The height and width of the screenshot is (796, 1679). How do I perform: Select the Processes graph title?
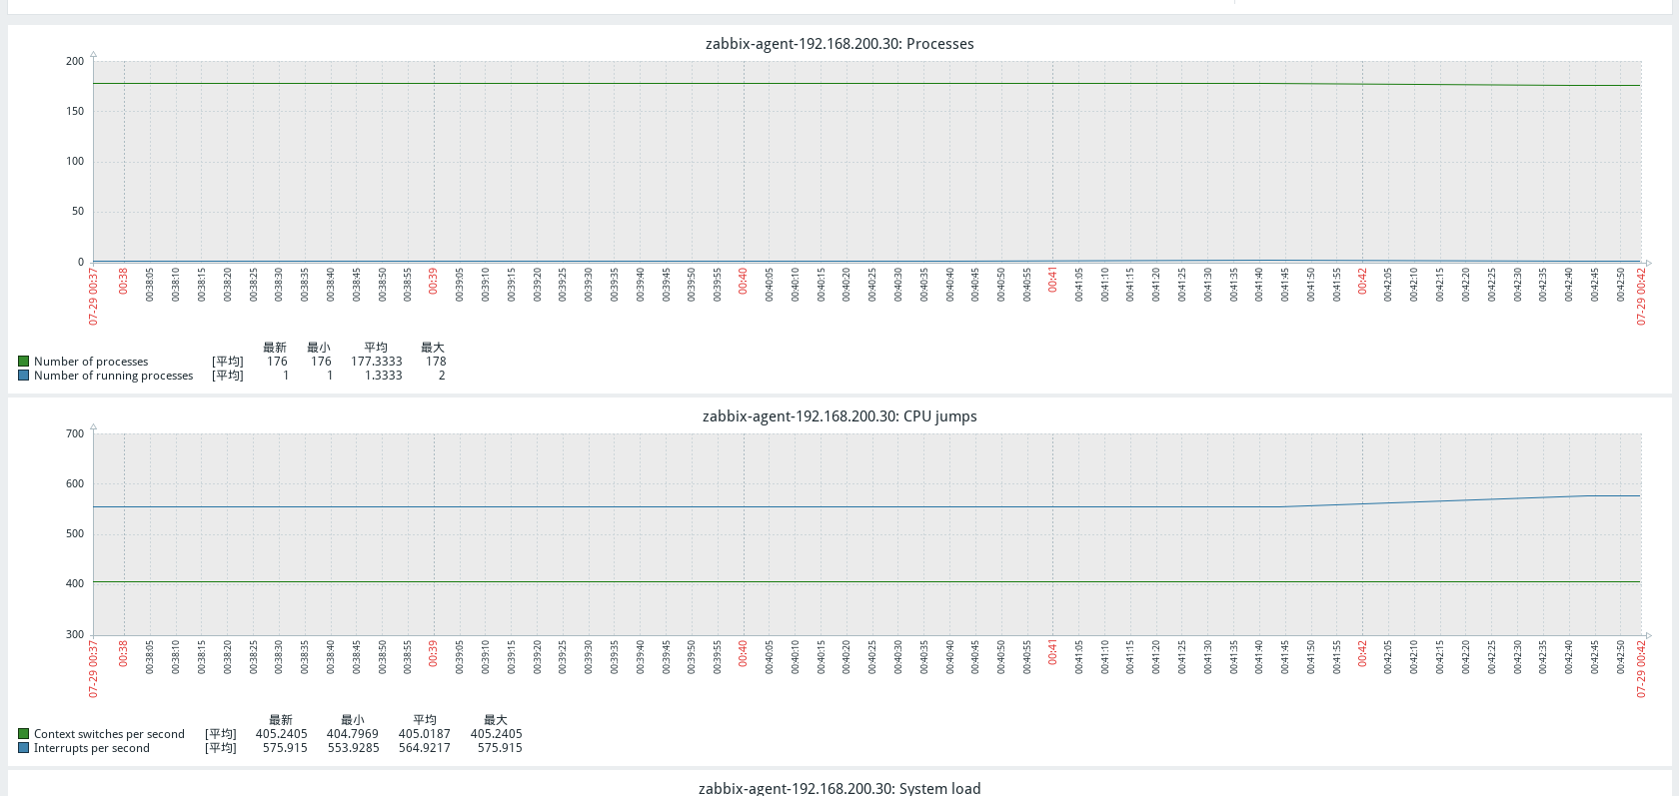(x=839, y=44)
